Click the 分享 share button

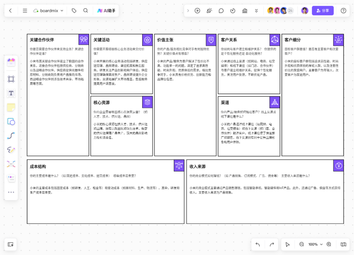(x=322, y=11)
